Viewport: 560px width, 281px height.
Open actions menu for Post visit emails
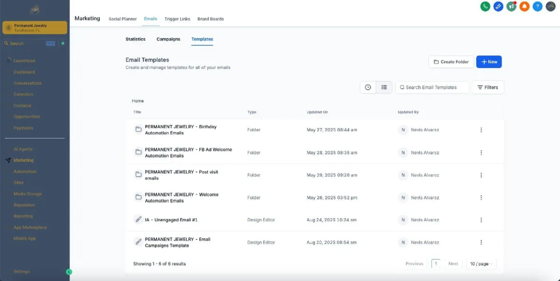point(481,175)
